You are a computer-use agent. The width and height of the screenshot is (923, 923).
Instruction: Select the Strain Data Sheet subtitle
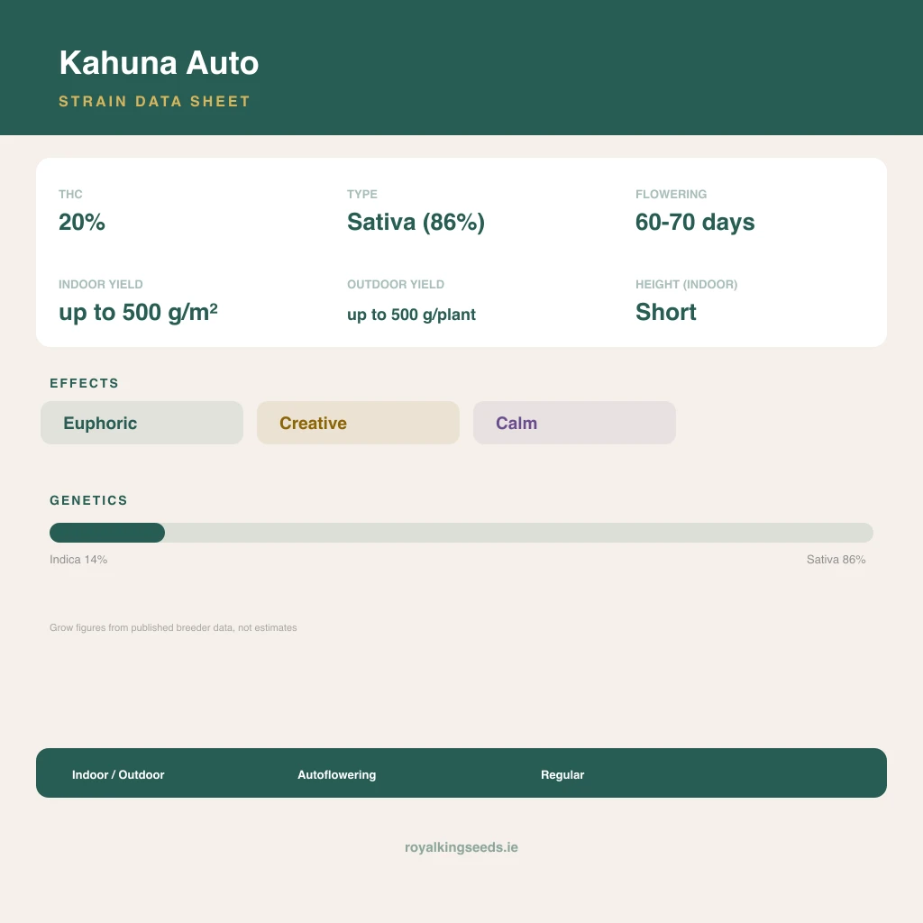154,101
